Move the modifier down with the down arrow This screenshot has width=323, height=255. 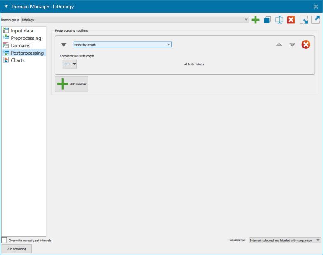coord(292,44)
